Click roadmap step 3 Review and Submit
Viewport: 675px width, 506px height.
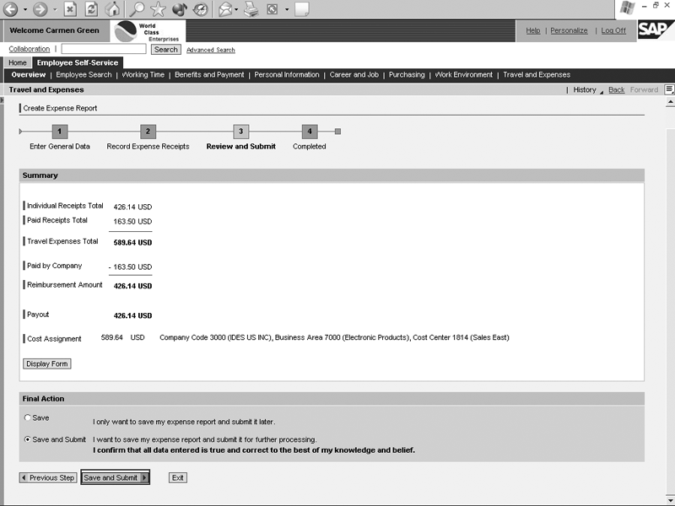point(240,132)
